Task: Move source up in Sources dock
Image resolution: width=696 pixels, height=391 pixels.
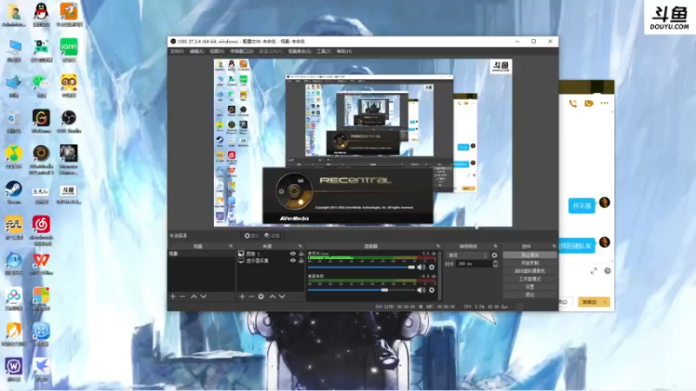Action: tap(272, 296)
